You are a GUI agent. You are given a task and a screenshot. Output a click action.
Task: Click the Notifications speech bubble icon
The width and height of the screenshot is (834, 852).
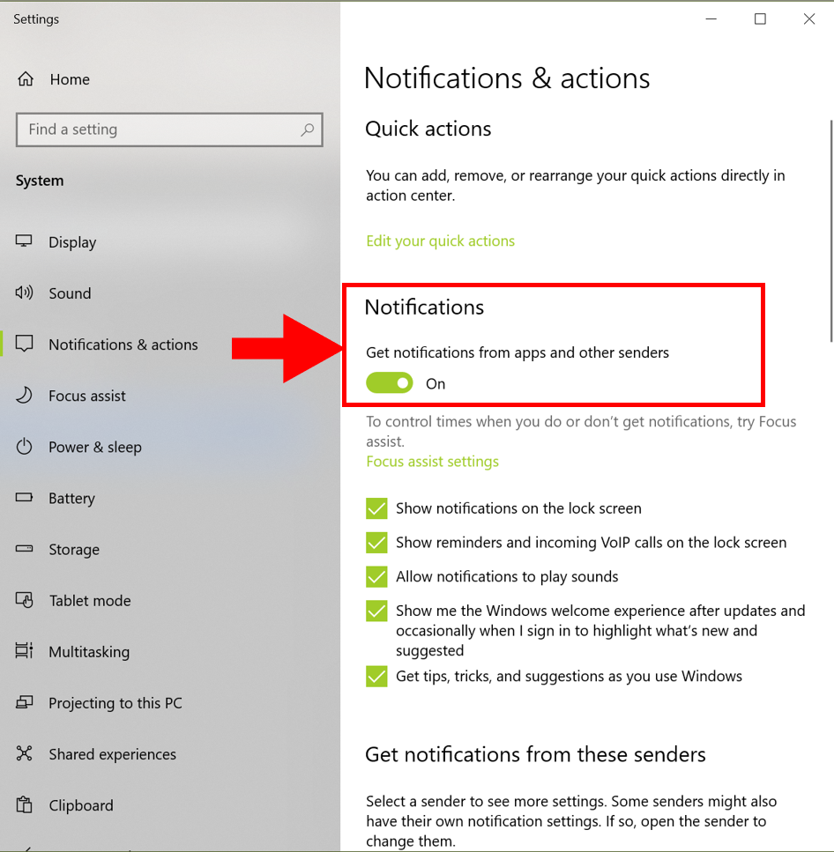point(24,344)
